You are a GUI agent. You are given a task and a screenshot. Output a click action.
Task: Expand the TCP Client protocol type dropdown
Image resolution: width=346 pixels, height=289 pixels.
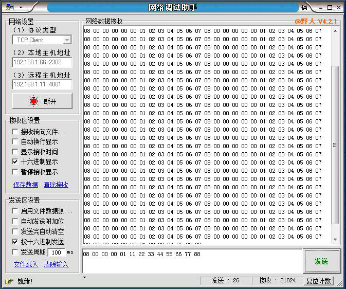click(x=67, y=40)
